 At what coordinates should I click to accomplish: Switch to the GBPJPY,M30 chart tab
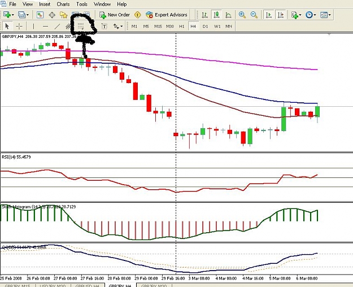pyautogui.click(x=154, y=285)
